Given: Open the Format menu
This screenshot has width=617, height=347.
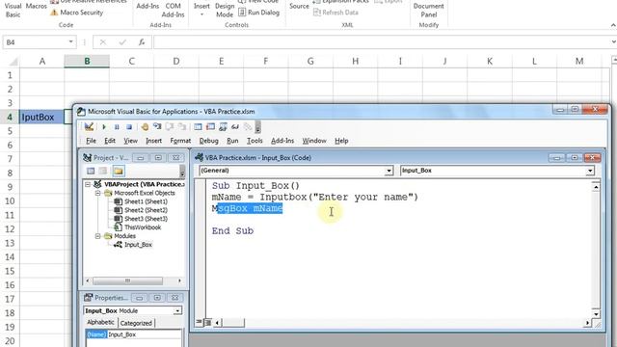Looking at the screenshot, I should 180,141.
